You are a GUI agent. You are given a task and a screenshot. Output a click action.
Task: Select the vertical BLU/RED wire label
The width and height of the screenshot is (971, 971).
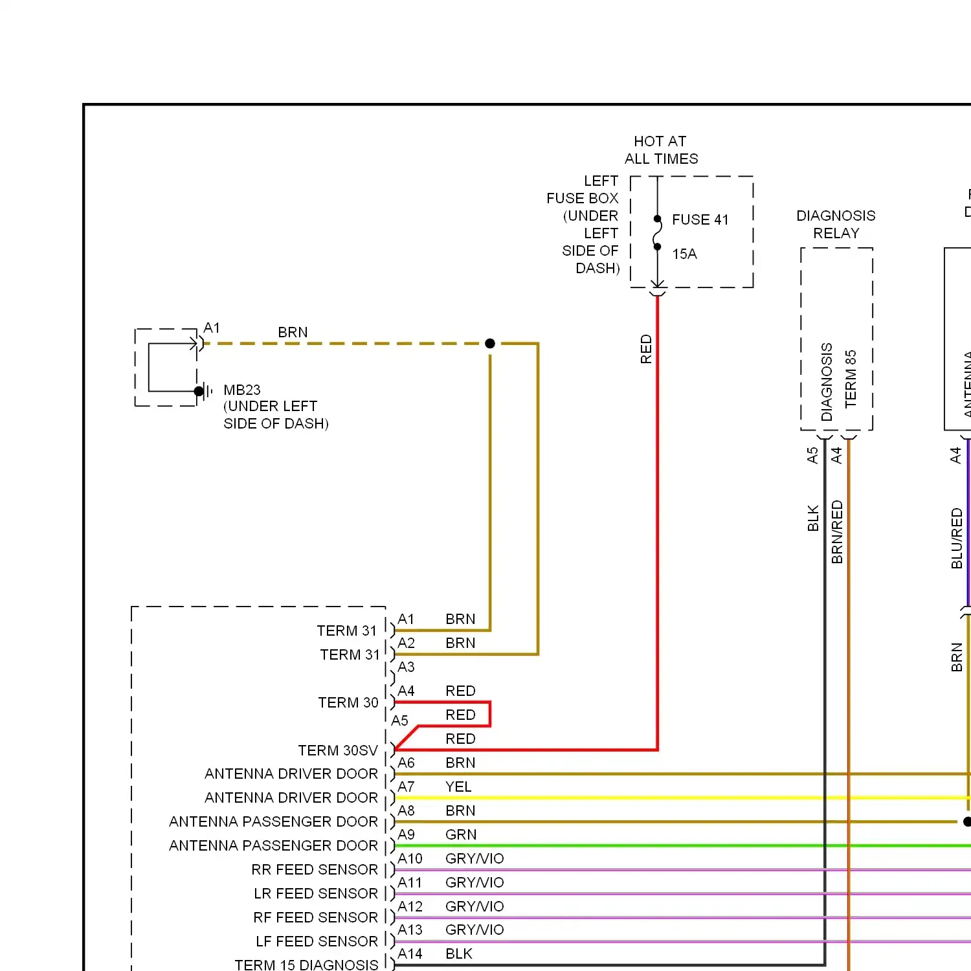click(957, 539)
